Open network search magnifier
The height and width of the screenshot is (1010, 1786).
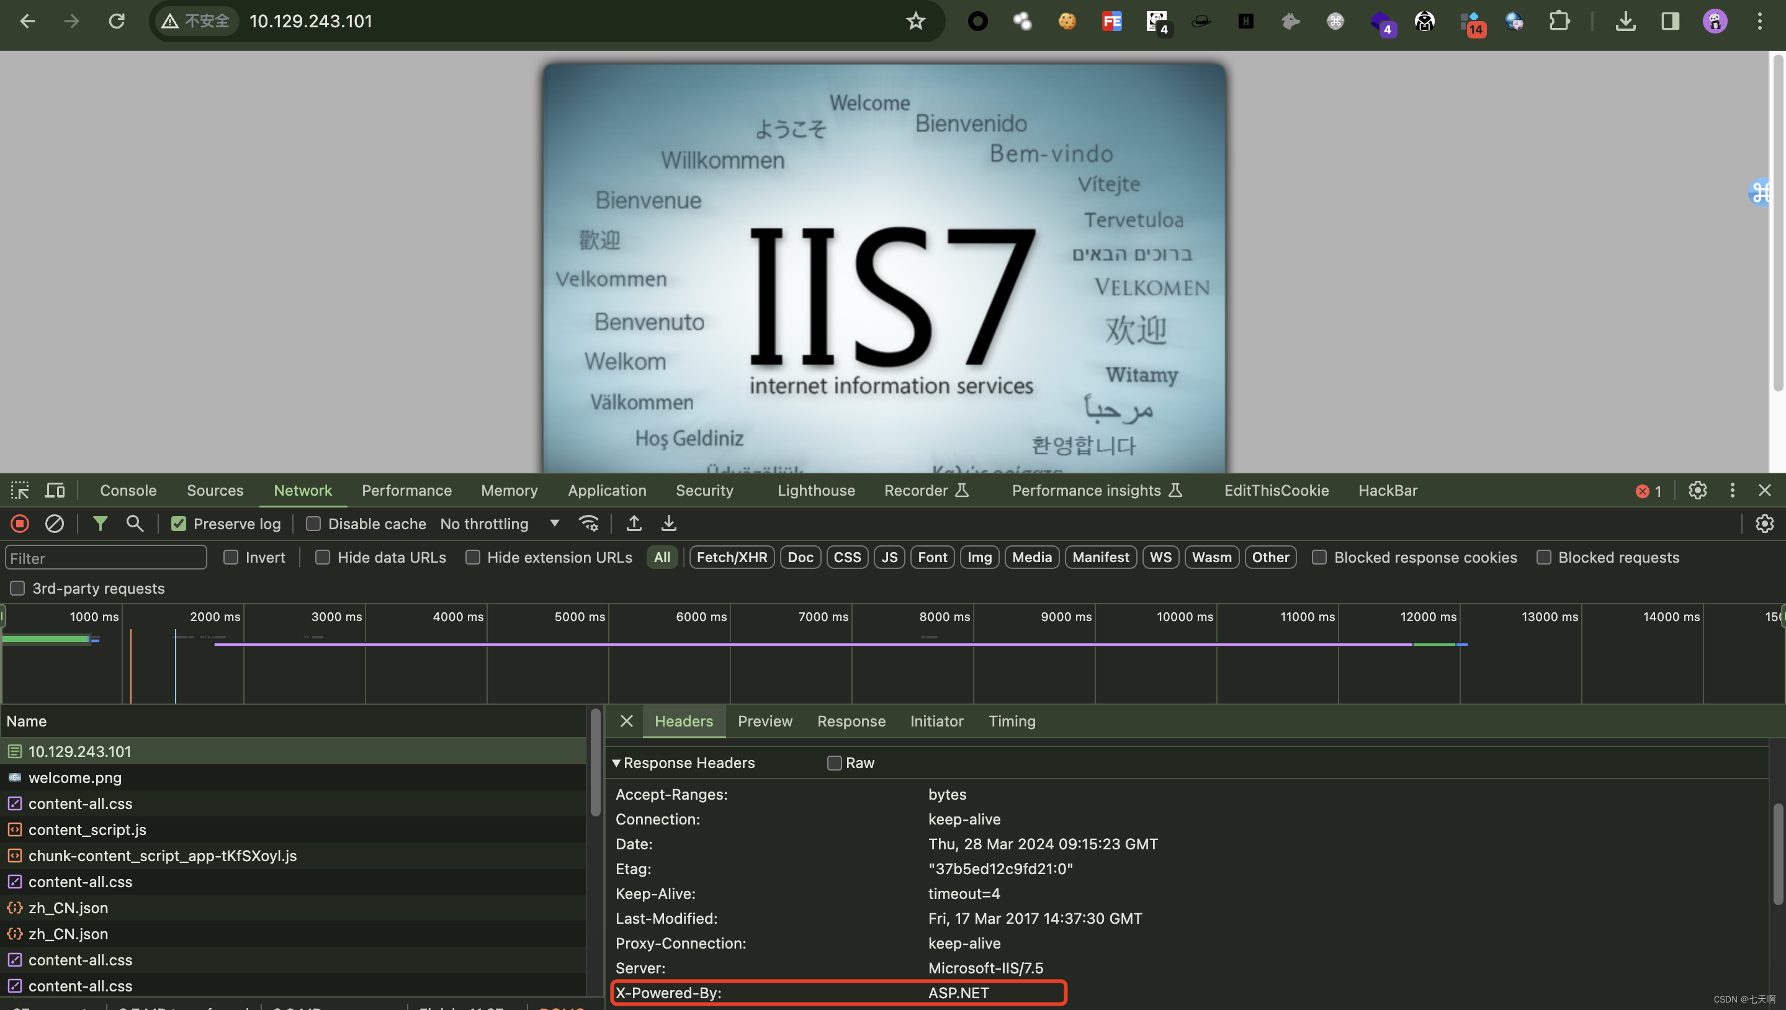[135, 524]
